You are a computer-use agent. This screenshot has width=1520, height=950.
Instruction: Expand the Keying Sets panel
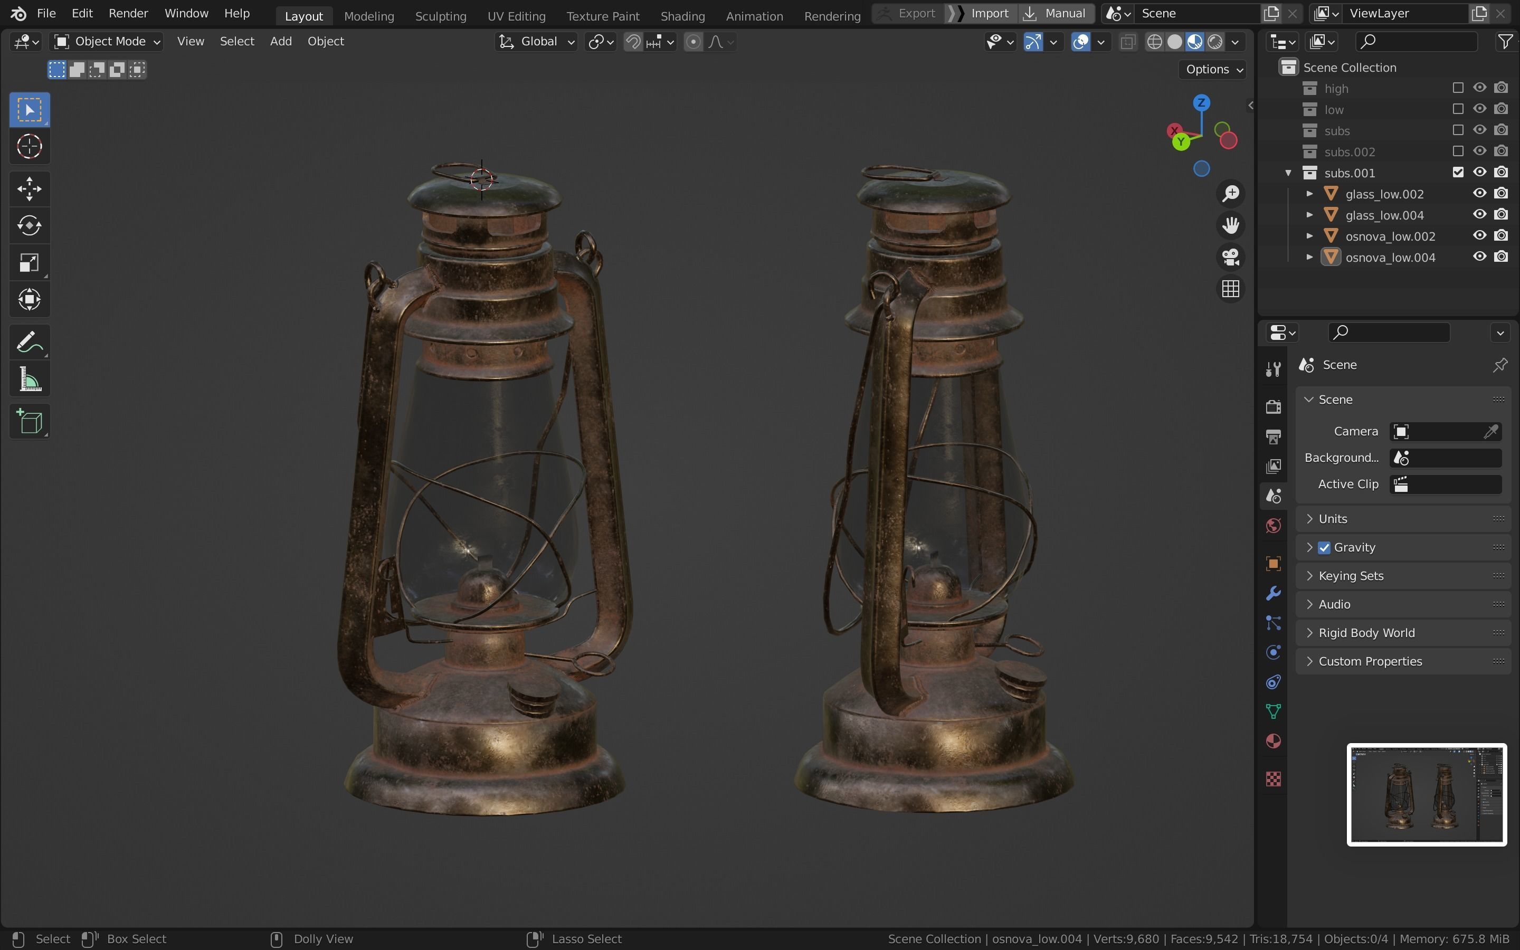[x=1402, y=575]
